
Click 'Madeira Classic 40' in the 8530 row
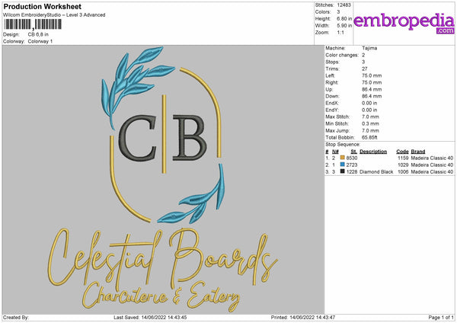(432, 158)
